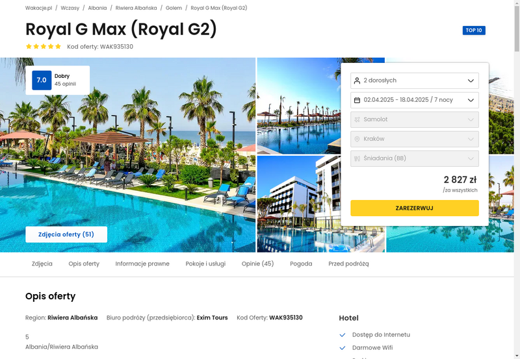Expand the Śniadania (BB) board dropdown
This screenshot has height=359, width=520.
415,158
